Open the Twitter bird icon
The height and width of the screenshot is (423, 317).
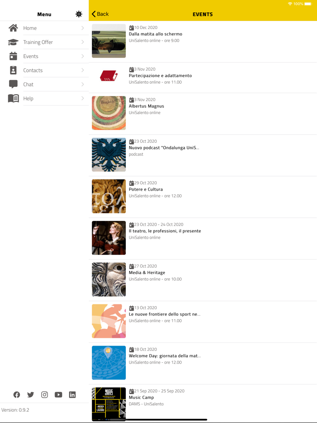pyautogui.click(x=30, y=394)
